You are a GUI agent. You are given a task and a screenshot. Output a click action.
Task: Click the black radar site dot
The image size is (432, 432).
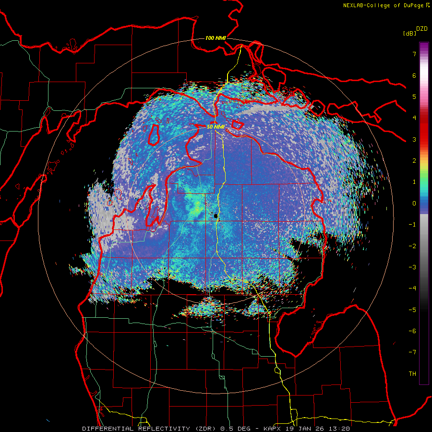coord(216,216)
